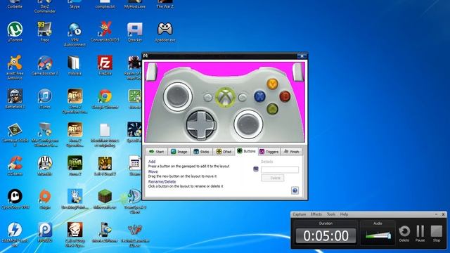
Task: Open the Capture menu in recorder
Action: coord(300,214)
